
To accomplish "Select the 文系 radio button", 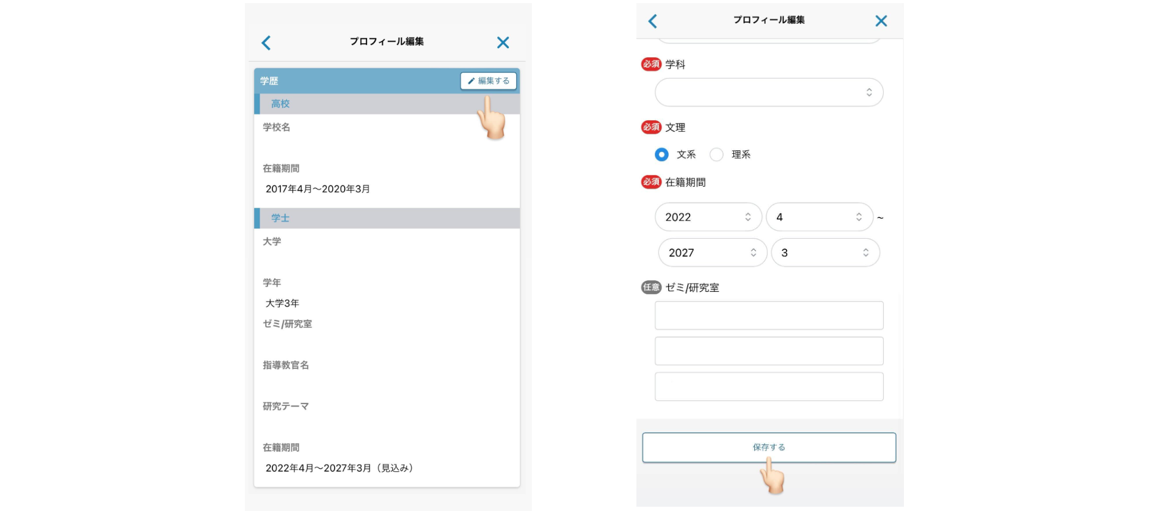I will point(661,154).
